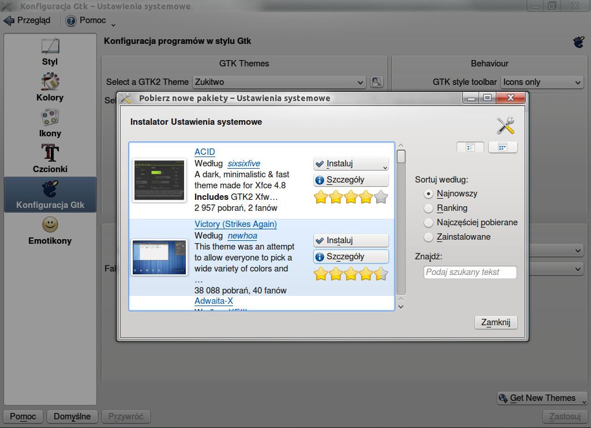591x428 pixels.
Task: Open the ACID theme link
Action: tap(205, 152)
